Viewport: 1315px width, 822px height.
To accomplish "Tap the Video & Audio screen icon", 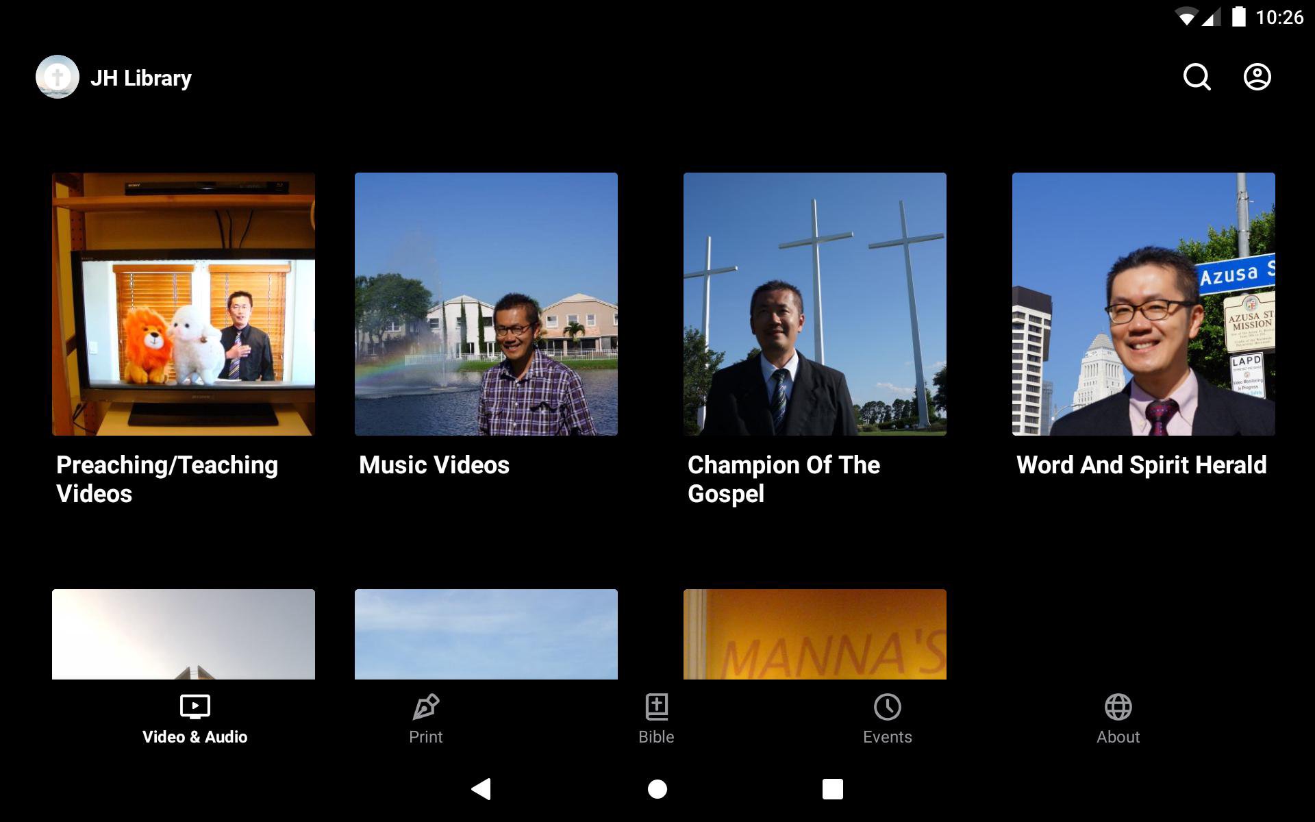I will tap(195, 706).
